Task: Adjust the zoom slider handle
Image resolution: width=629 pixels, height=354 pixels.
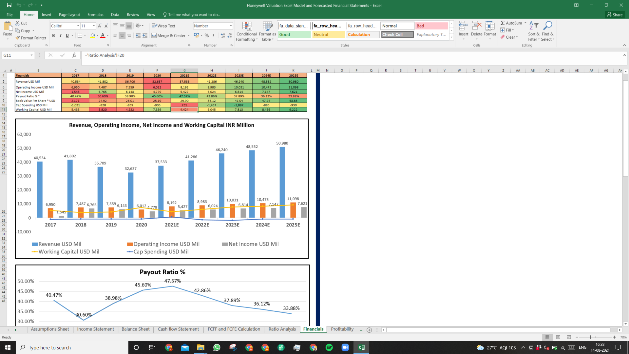Action: coord(590,337)
